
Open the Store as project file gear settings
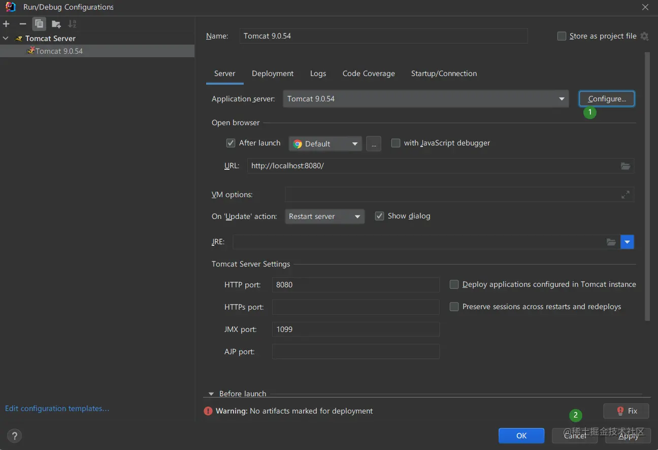645,36
